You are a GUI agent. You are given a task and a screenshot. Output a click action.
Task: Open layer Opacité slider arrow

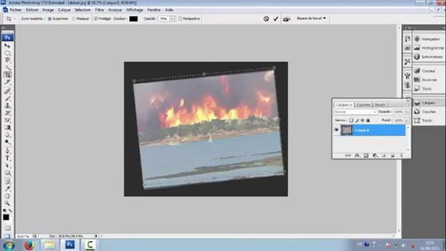pyautogui.click(x=406, y=112)
